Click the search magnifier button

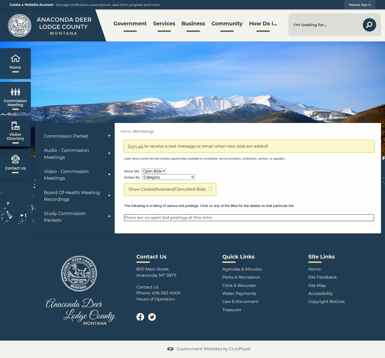tap(369, 25)
